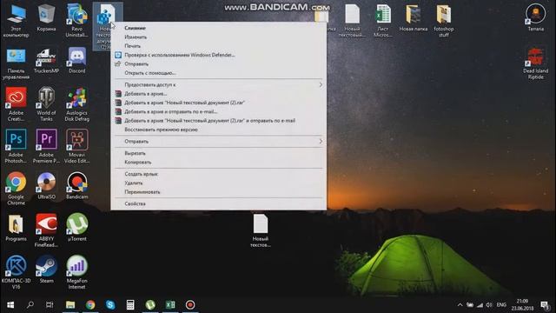Choose Печать in the context menu
556x313 pixels.
[218, 46]
